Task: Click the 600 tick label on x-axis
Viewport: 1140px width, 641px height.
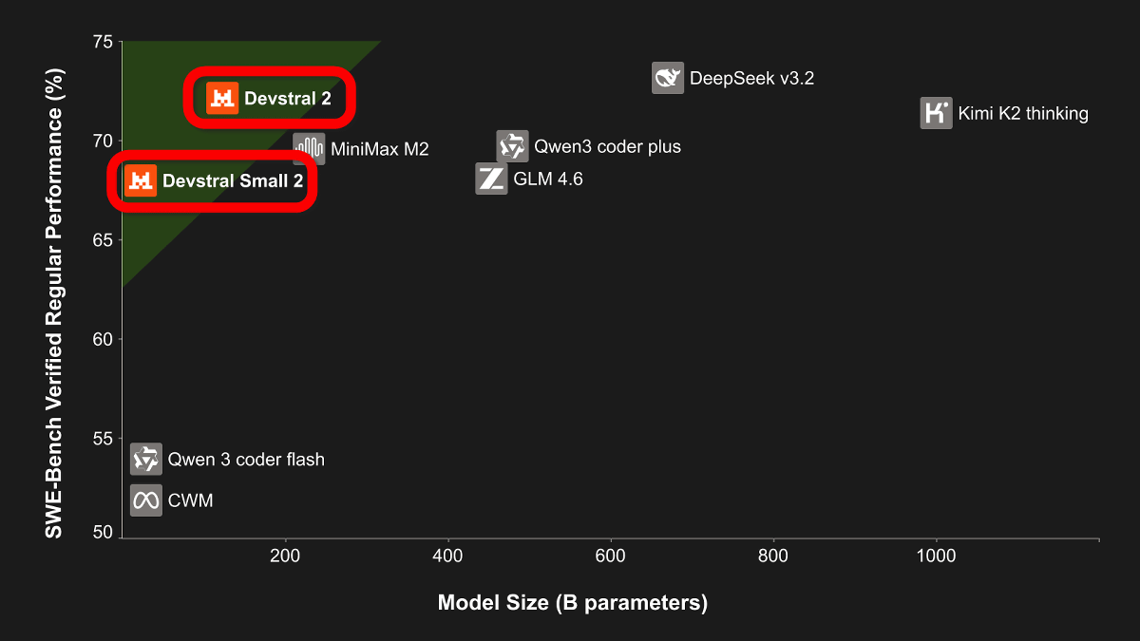Action: (611, 554)
